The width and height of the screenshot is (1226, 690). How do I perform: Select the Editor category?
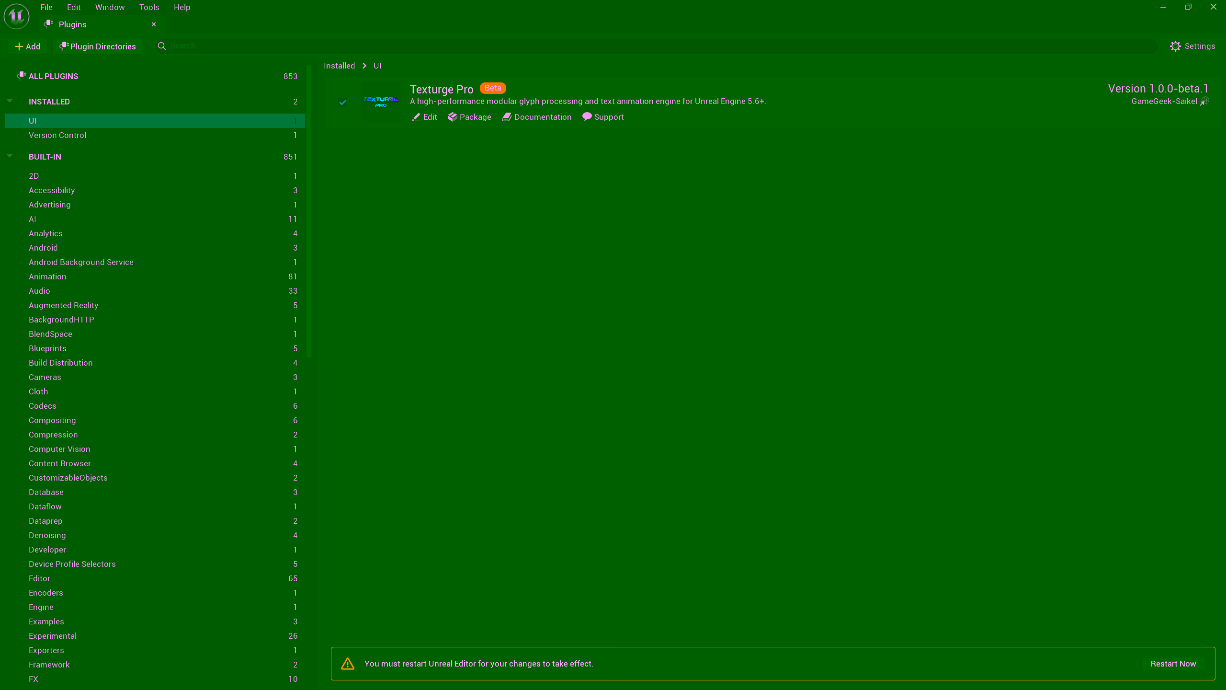tap(155, 578)
